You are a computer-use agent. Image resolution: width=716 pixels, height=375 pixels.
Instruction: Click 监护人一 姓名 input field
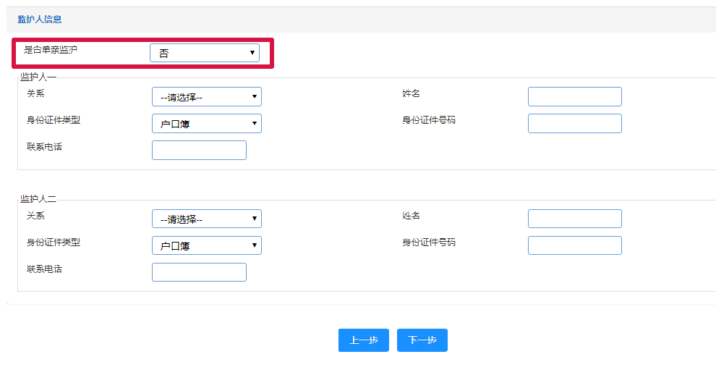click(575, 96)
